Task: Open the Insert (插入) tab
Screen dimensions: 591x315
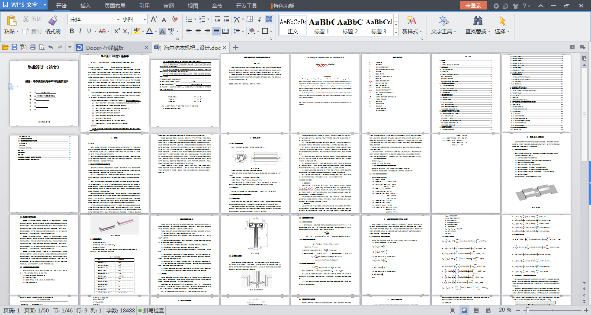Action: click(x=86, y=6)
